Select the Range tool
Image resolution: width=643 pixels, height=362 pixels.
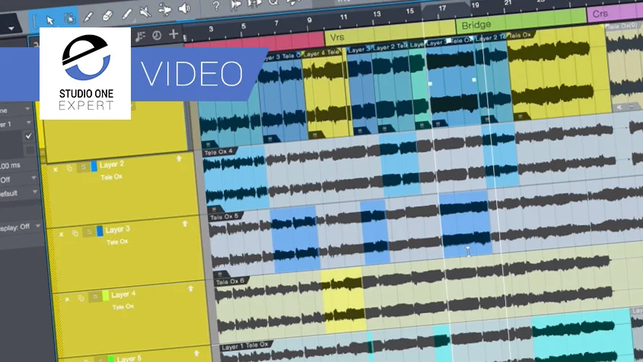click(x=69, y=19)
